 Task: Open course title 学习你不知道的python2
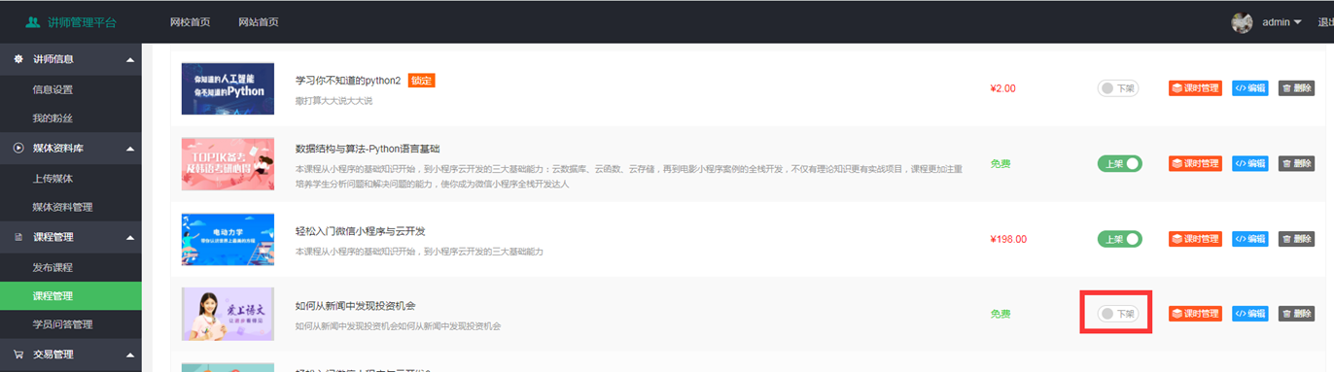pos(348,81)
